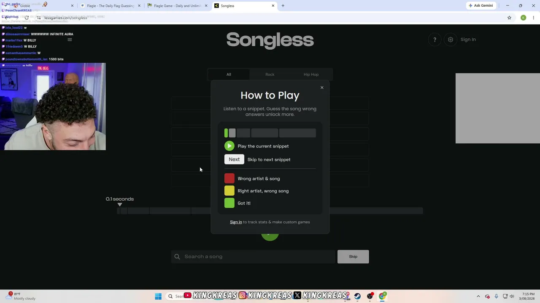Click the microphone tray icon
This screenshot has height=303, width=540.
tap(496, 296)
